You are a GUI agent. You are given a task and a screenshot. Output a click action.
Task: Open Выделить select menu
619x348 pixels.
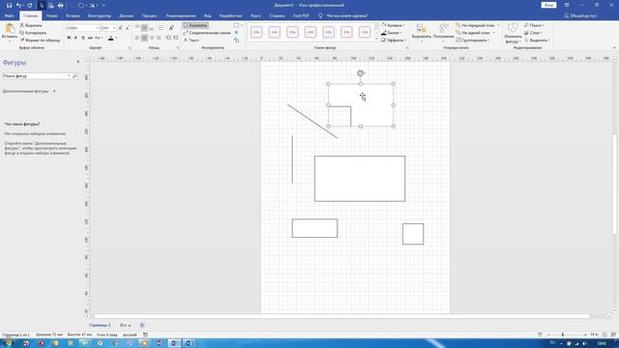(537, 41)
